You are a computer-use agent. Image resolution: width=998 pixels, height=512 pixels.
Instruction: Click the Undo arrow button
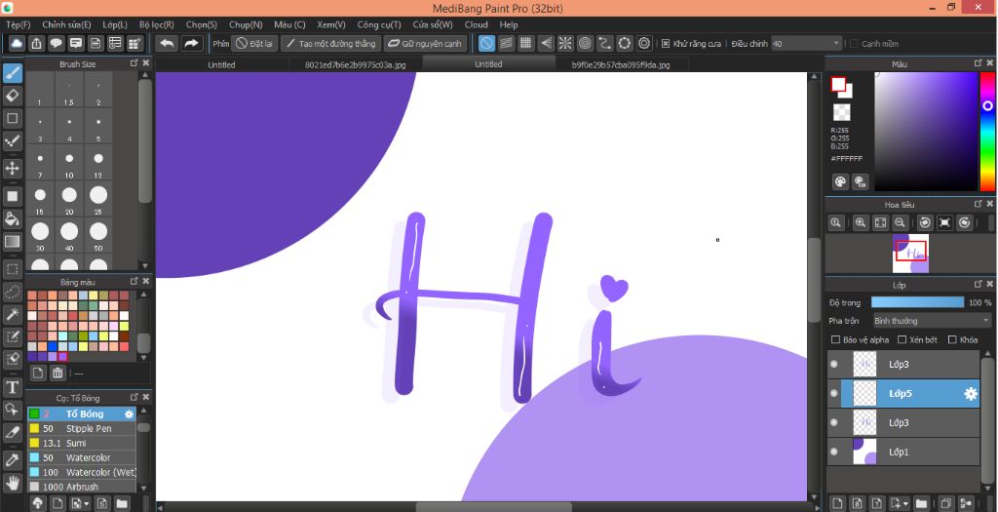[167, 43]
